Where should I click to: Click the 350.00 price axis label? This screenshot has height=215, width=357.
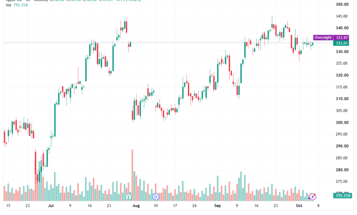pyautogui.click(x=342, y=4)
